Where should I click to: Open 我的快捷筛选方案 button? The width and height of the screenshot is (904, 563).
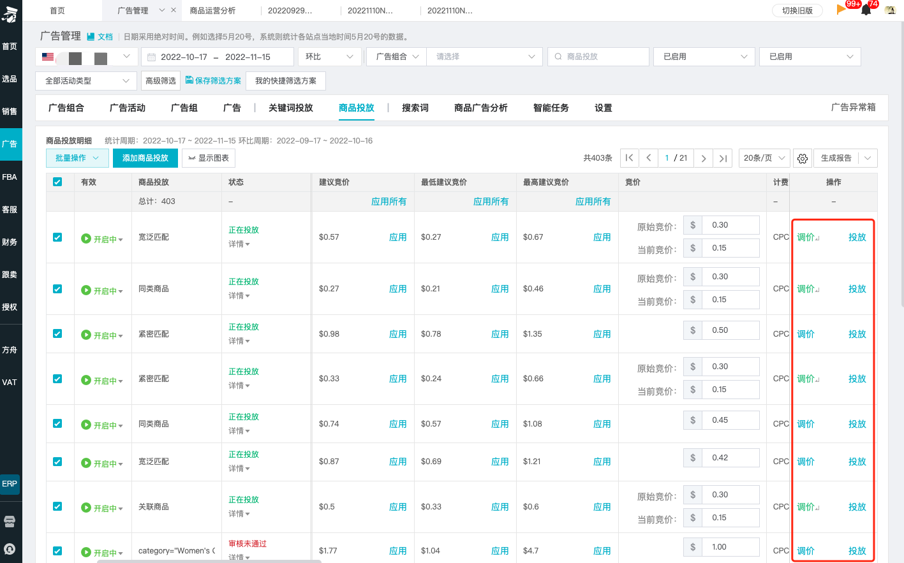pyautogui.click(x=286, y=81)
